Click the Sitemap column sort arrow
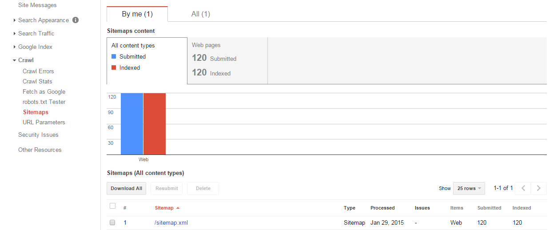 coord(178,208)
